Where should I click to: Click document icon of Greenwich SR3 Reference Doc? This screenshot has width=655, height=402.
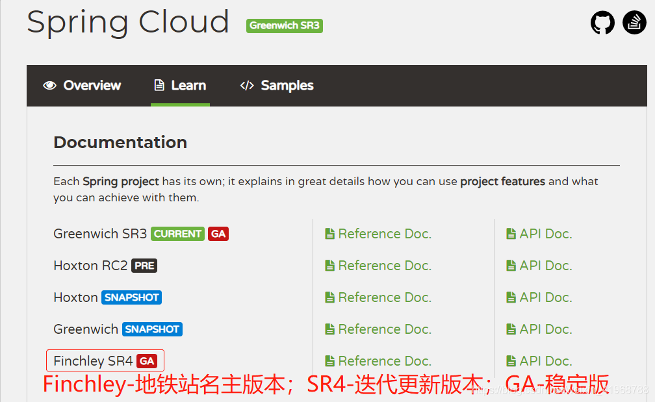(x=329, y=234)
